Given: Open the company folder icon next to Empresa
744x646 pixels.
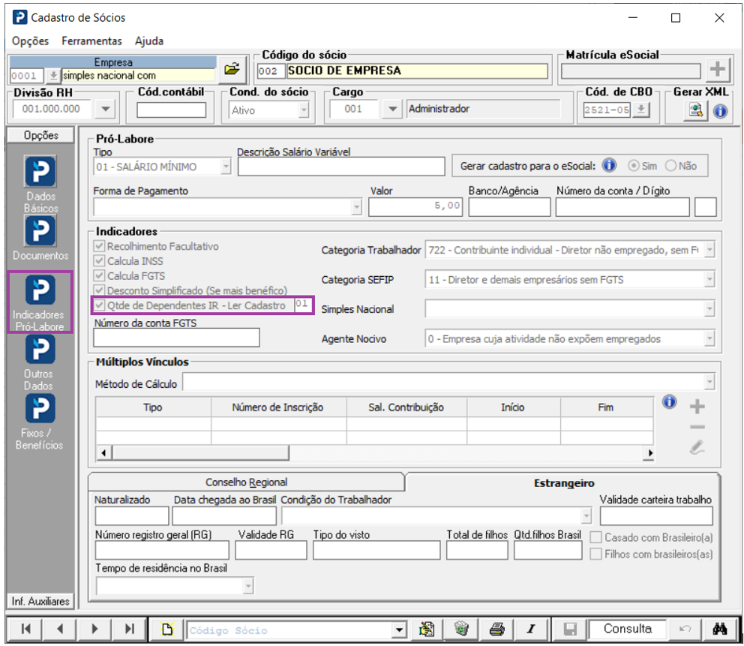Looking at the screenshot, I should click(x=232, y=70).
